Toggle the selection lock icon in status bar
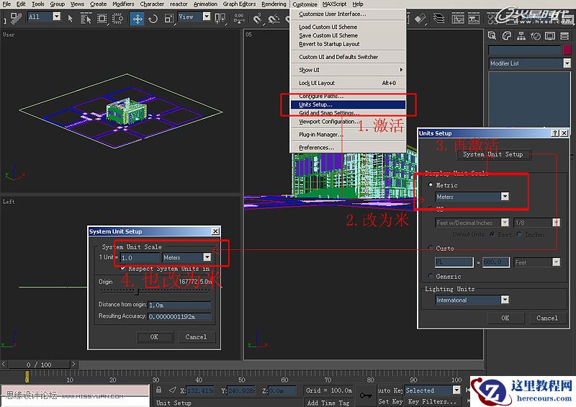The image size is (576, 407). coord(158,390)
